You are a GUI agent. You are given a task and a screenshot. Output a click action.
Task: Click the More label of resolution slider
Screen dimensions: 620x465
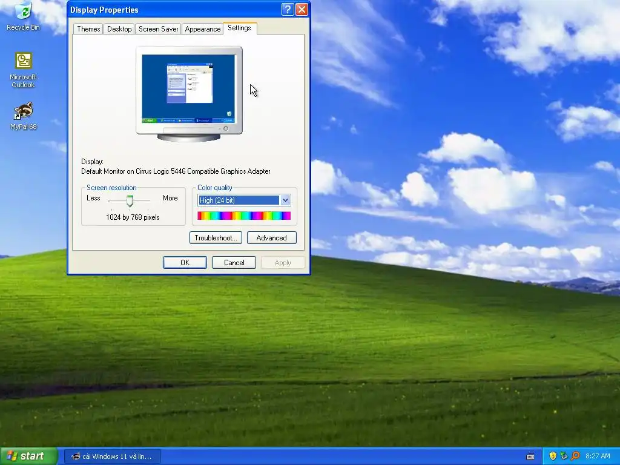click(x=170, y=198)
